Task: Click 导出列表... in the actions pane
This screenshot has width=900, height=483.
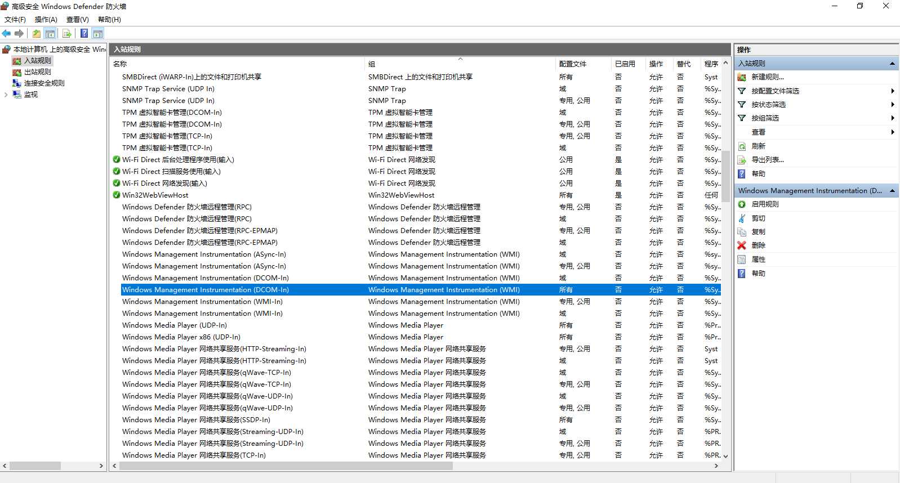Action: (x=768, y=160)
